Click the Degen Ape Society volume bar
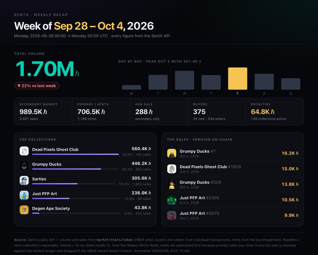The height and width of the screenshot is (255, 318). [76, 214]
